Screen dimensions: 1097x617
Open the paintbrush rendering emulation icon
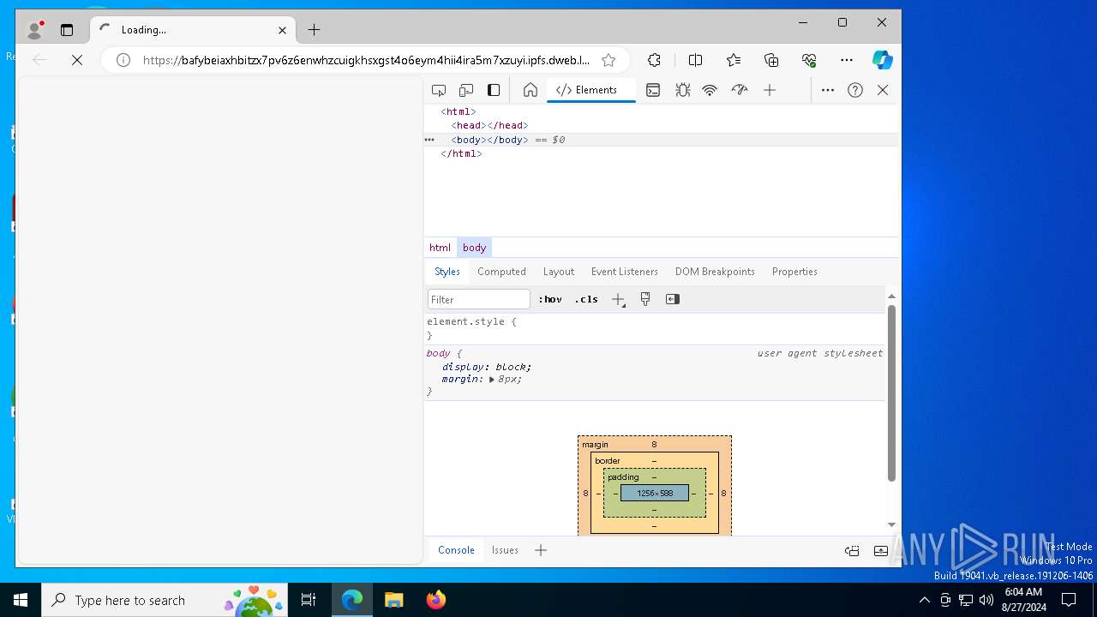coord(645,299)
